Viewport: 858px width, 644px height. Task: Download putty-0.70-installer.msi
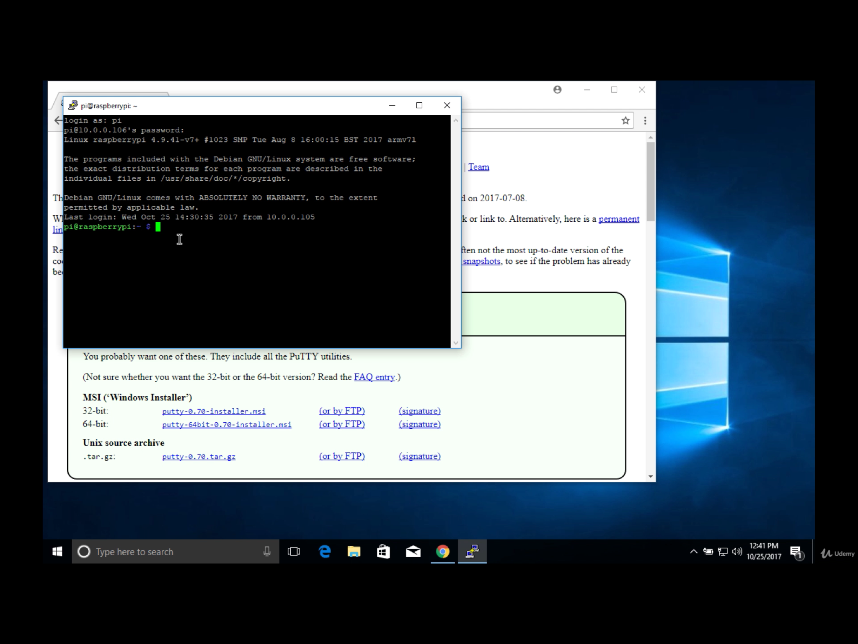[x=214, y=411]
